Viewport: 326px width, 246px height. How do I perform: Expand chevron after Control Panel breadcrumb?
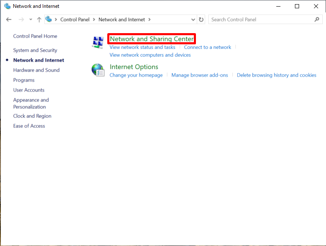94,19
